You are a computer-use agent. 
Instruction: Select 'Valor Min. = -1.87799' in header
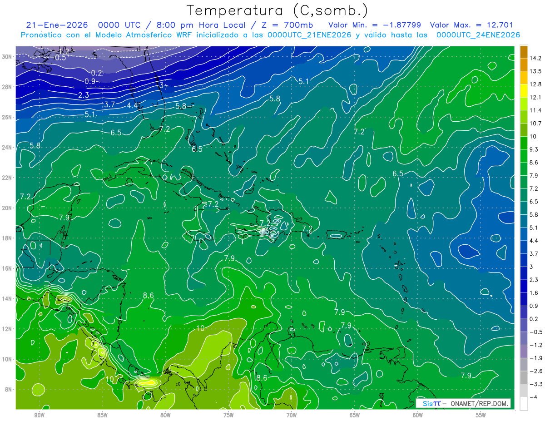(x=374, y=25)
